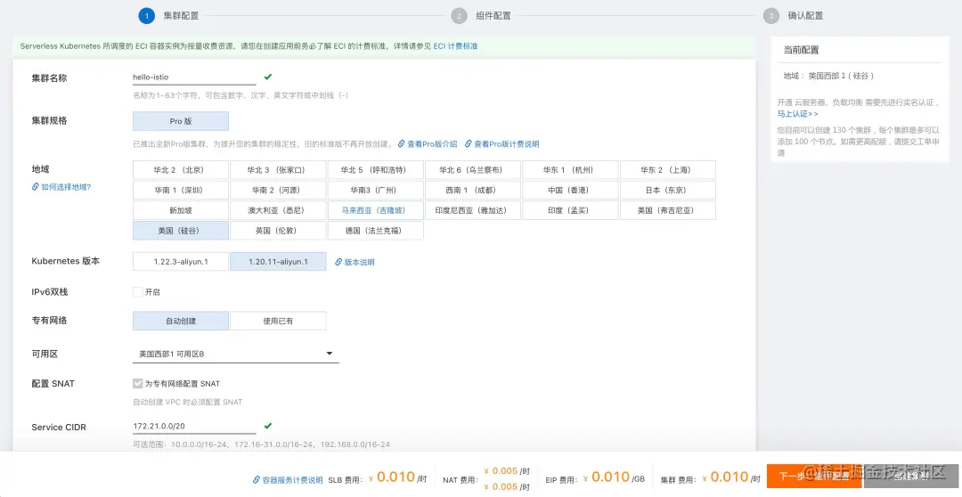962x497 pixels.
Task: Click the EIP 费用 price 0.010
Action: pyautogui.click(x=610, y=477)
